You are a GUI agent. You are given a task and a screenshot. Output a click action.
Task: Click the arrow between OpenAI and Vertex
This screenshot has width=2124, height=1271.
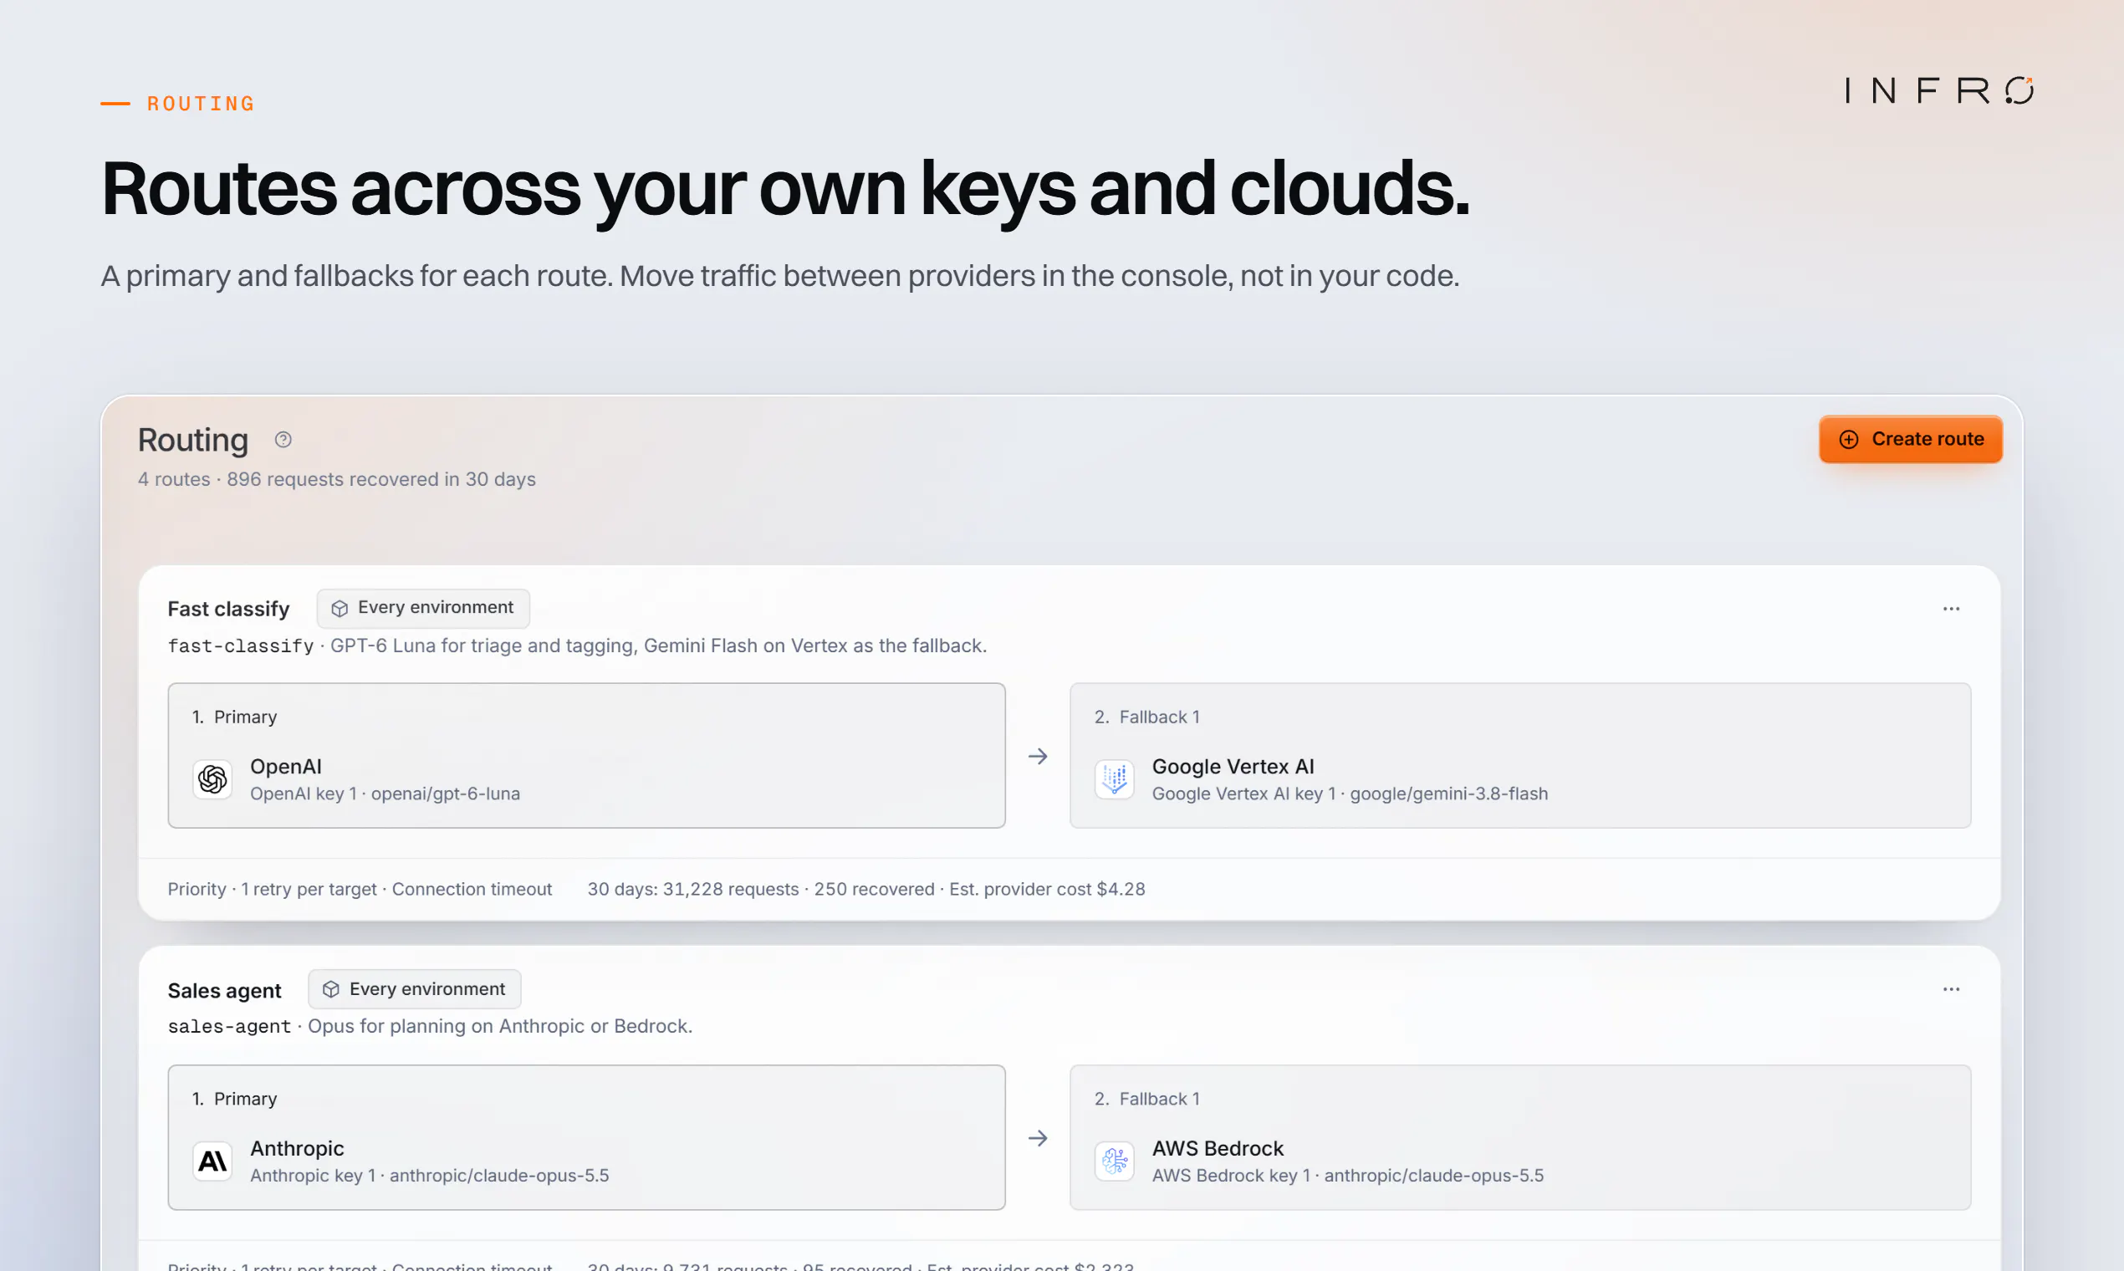click(1037, 756)
